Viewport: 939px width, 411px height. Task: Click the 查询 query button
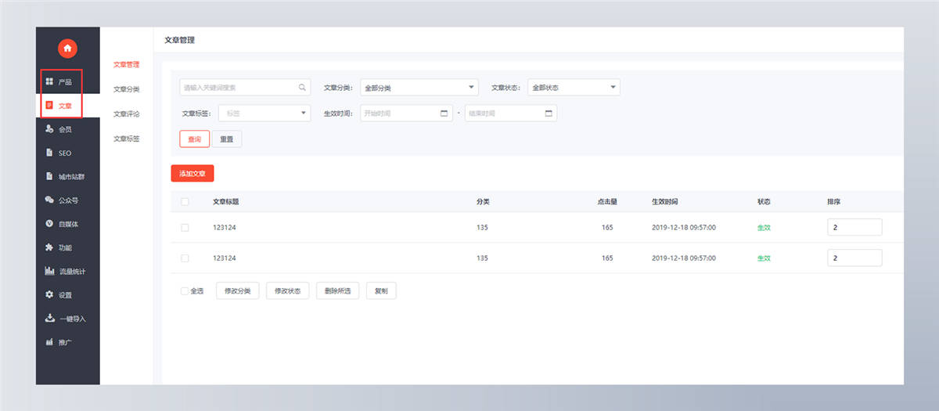[x=195, y=139]
